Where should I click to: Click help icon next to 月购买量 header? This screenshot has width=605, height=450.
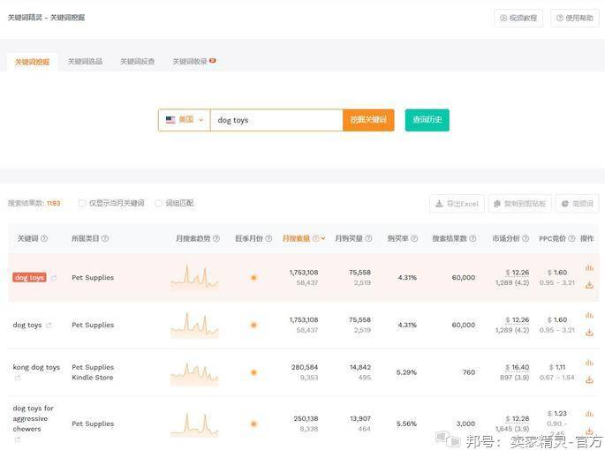368,239
